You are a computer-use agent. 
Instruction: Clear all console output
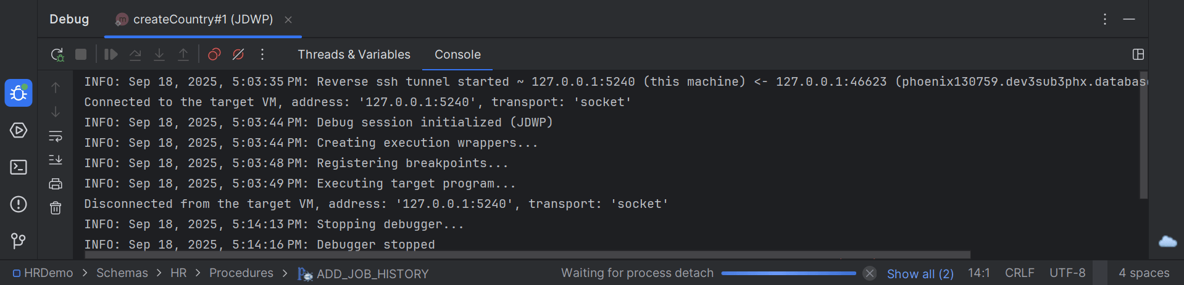click(56, 208)
